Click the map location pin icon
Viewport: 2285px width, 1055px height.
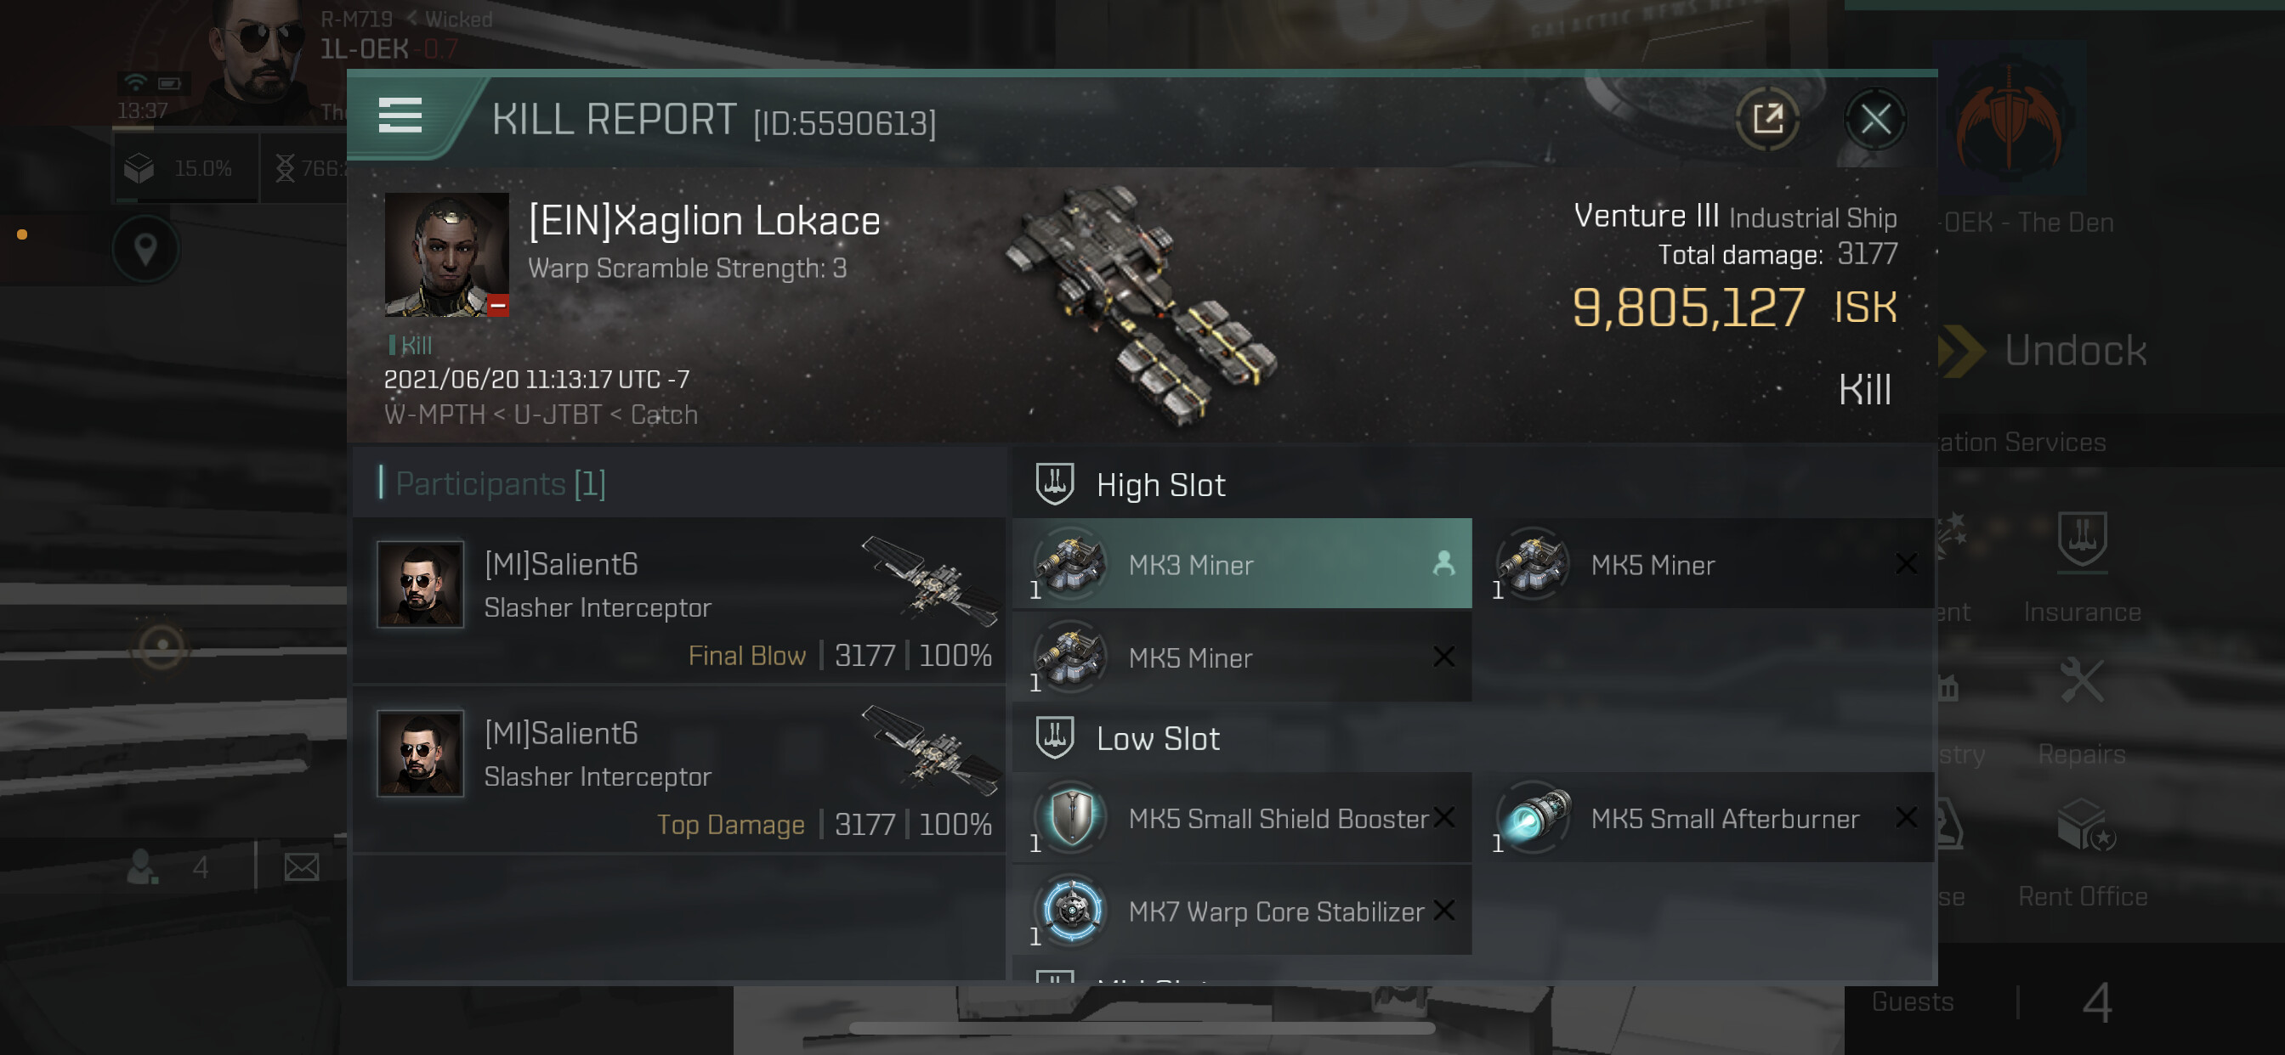pos(145,249)
